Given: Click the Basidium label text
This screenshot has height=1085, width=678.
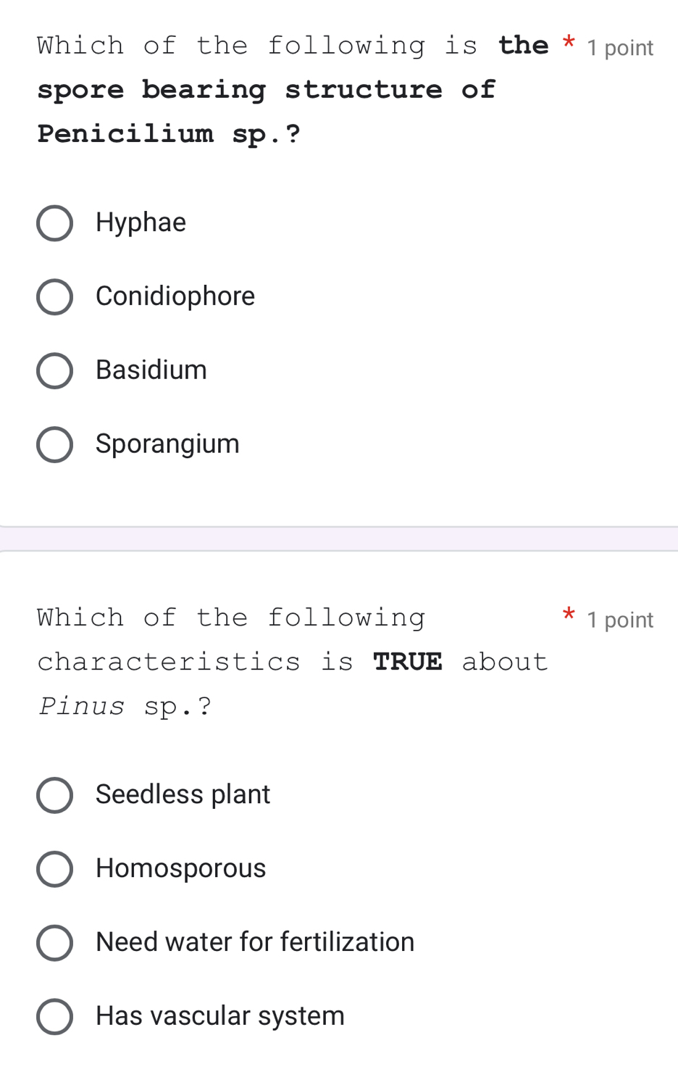Looking at the screenshot, I should click(151, 370).
